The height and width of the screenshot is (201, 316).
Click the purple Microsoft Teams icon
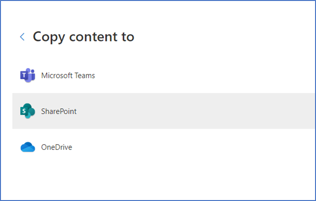pos(28,76)
